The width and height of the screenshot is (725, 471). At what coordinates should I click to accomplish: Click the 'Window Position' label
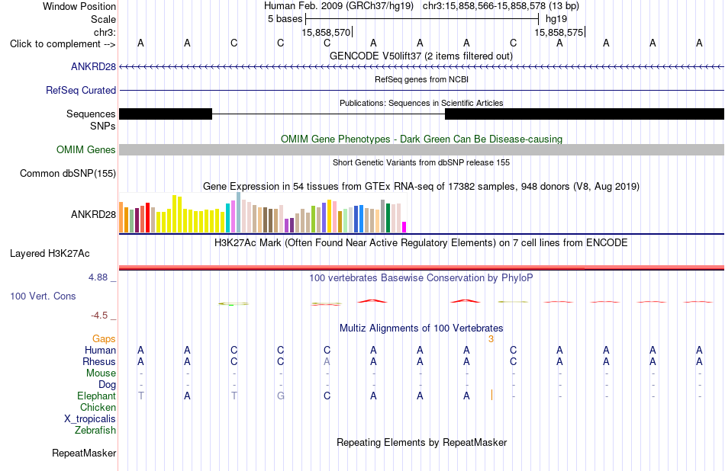[79, 6]
